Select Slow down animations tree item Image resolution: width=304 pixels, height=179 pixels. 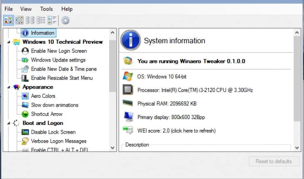pos(55,105)
